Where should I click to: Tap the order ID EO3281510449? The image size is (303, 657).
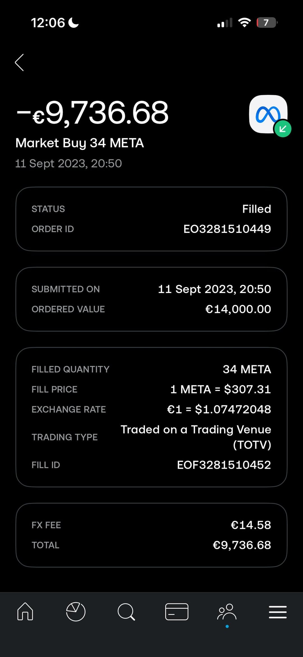(227, 229)
